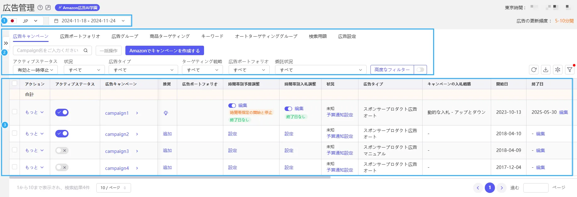The image size is (577, 197).
Task: Toggle campaign1 時間帯別入札調整 switch
Action: (x=288, y=109)
